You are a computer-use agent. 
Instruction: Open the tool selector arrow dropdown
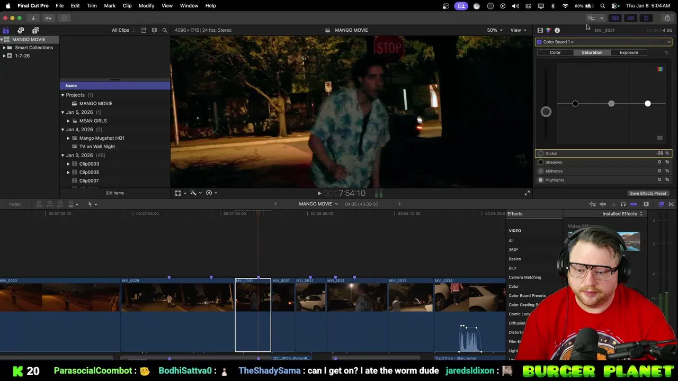point(92,204)
